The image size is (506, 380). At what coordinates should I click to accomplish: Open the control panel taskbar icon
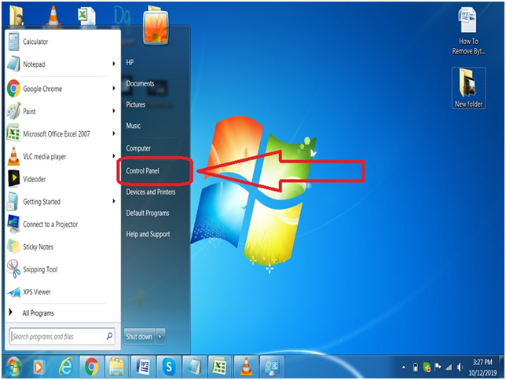[272, 367]
